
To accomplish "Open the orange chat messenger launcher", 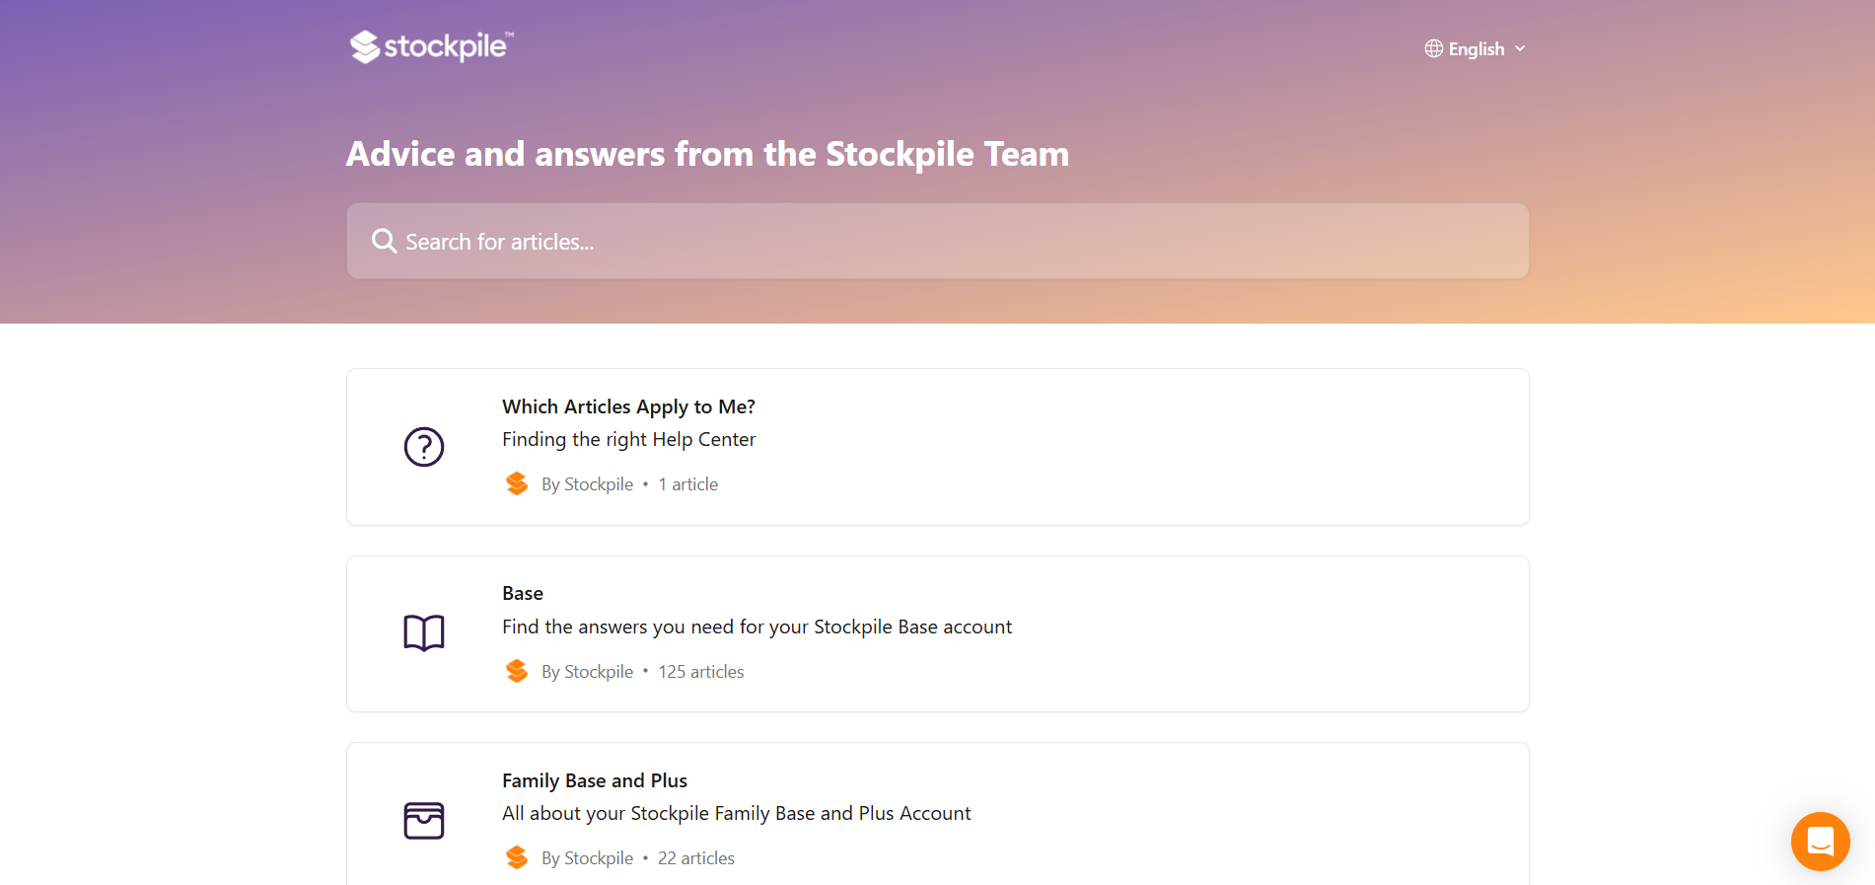I will 1820,841.
